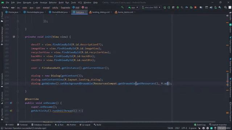Screen dimensions: 232x130
Task: Click the fragments breadcrumb in navigation bar
Action: pos(65,7)
